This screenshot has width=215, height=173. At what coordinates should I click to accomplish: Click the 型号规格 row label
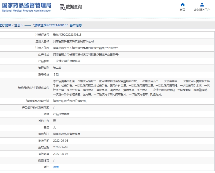[x=43, y=74]
